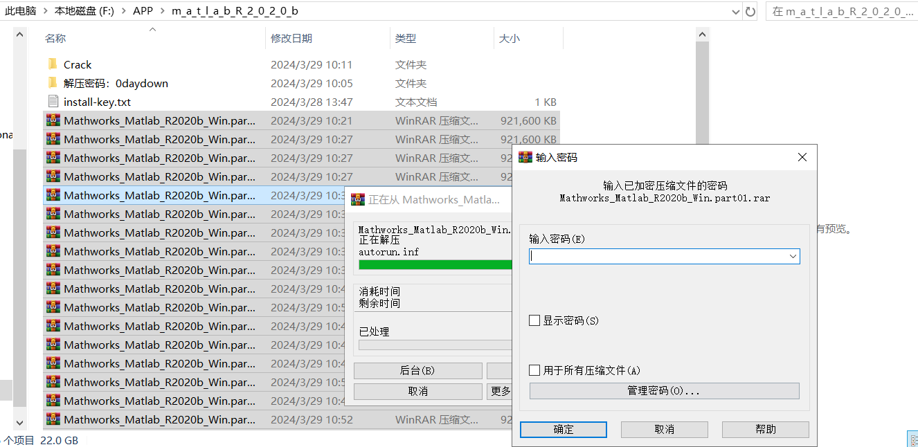Open the password history dropdown arrow
918x447 pixels.
791,256
